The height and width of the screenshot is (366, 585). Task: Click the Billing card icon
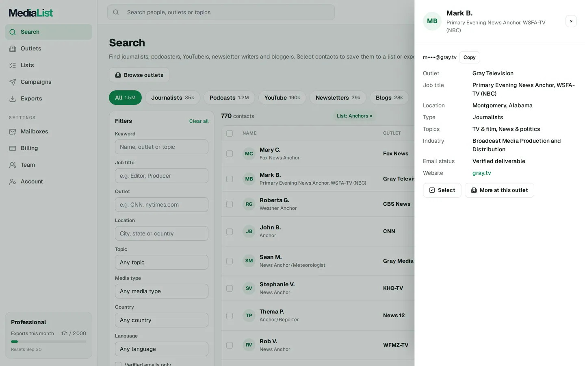click(x=13, y=148)
